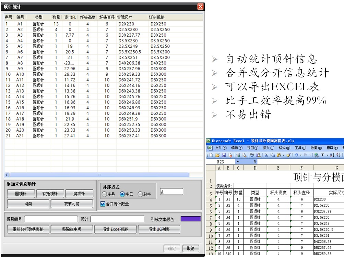Viewport: 344px width, 257px height.
Task: Click the Format Painter brush icon
Action: click(288, 155)
